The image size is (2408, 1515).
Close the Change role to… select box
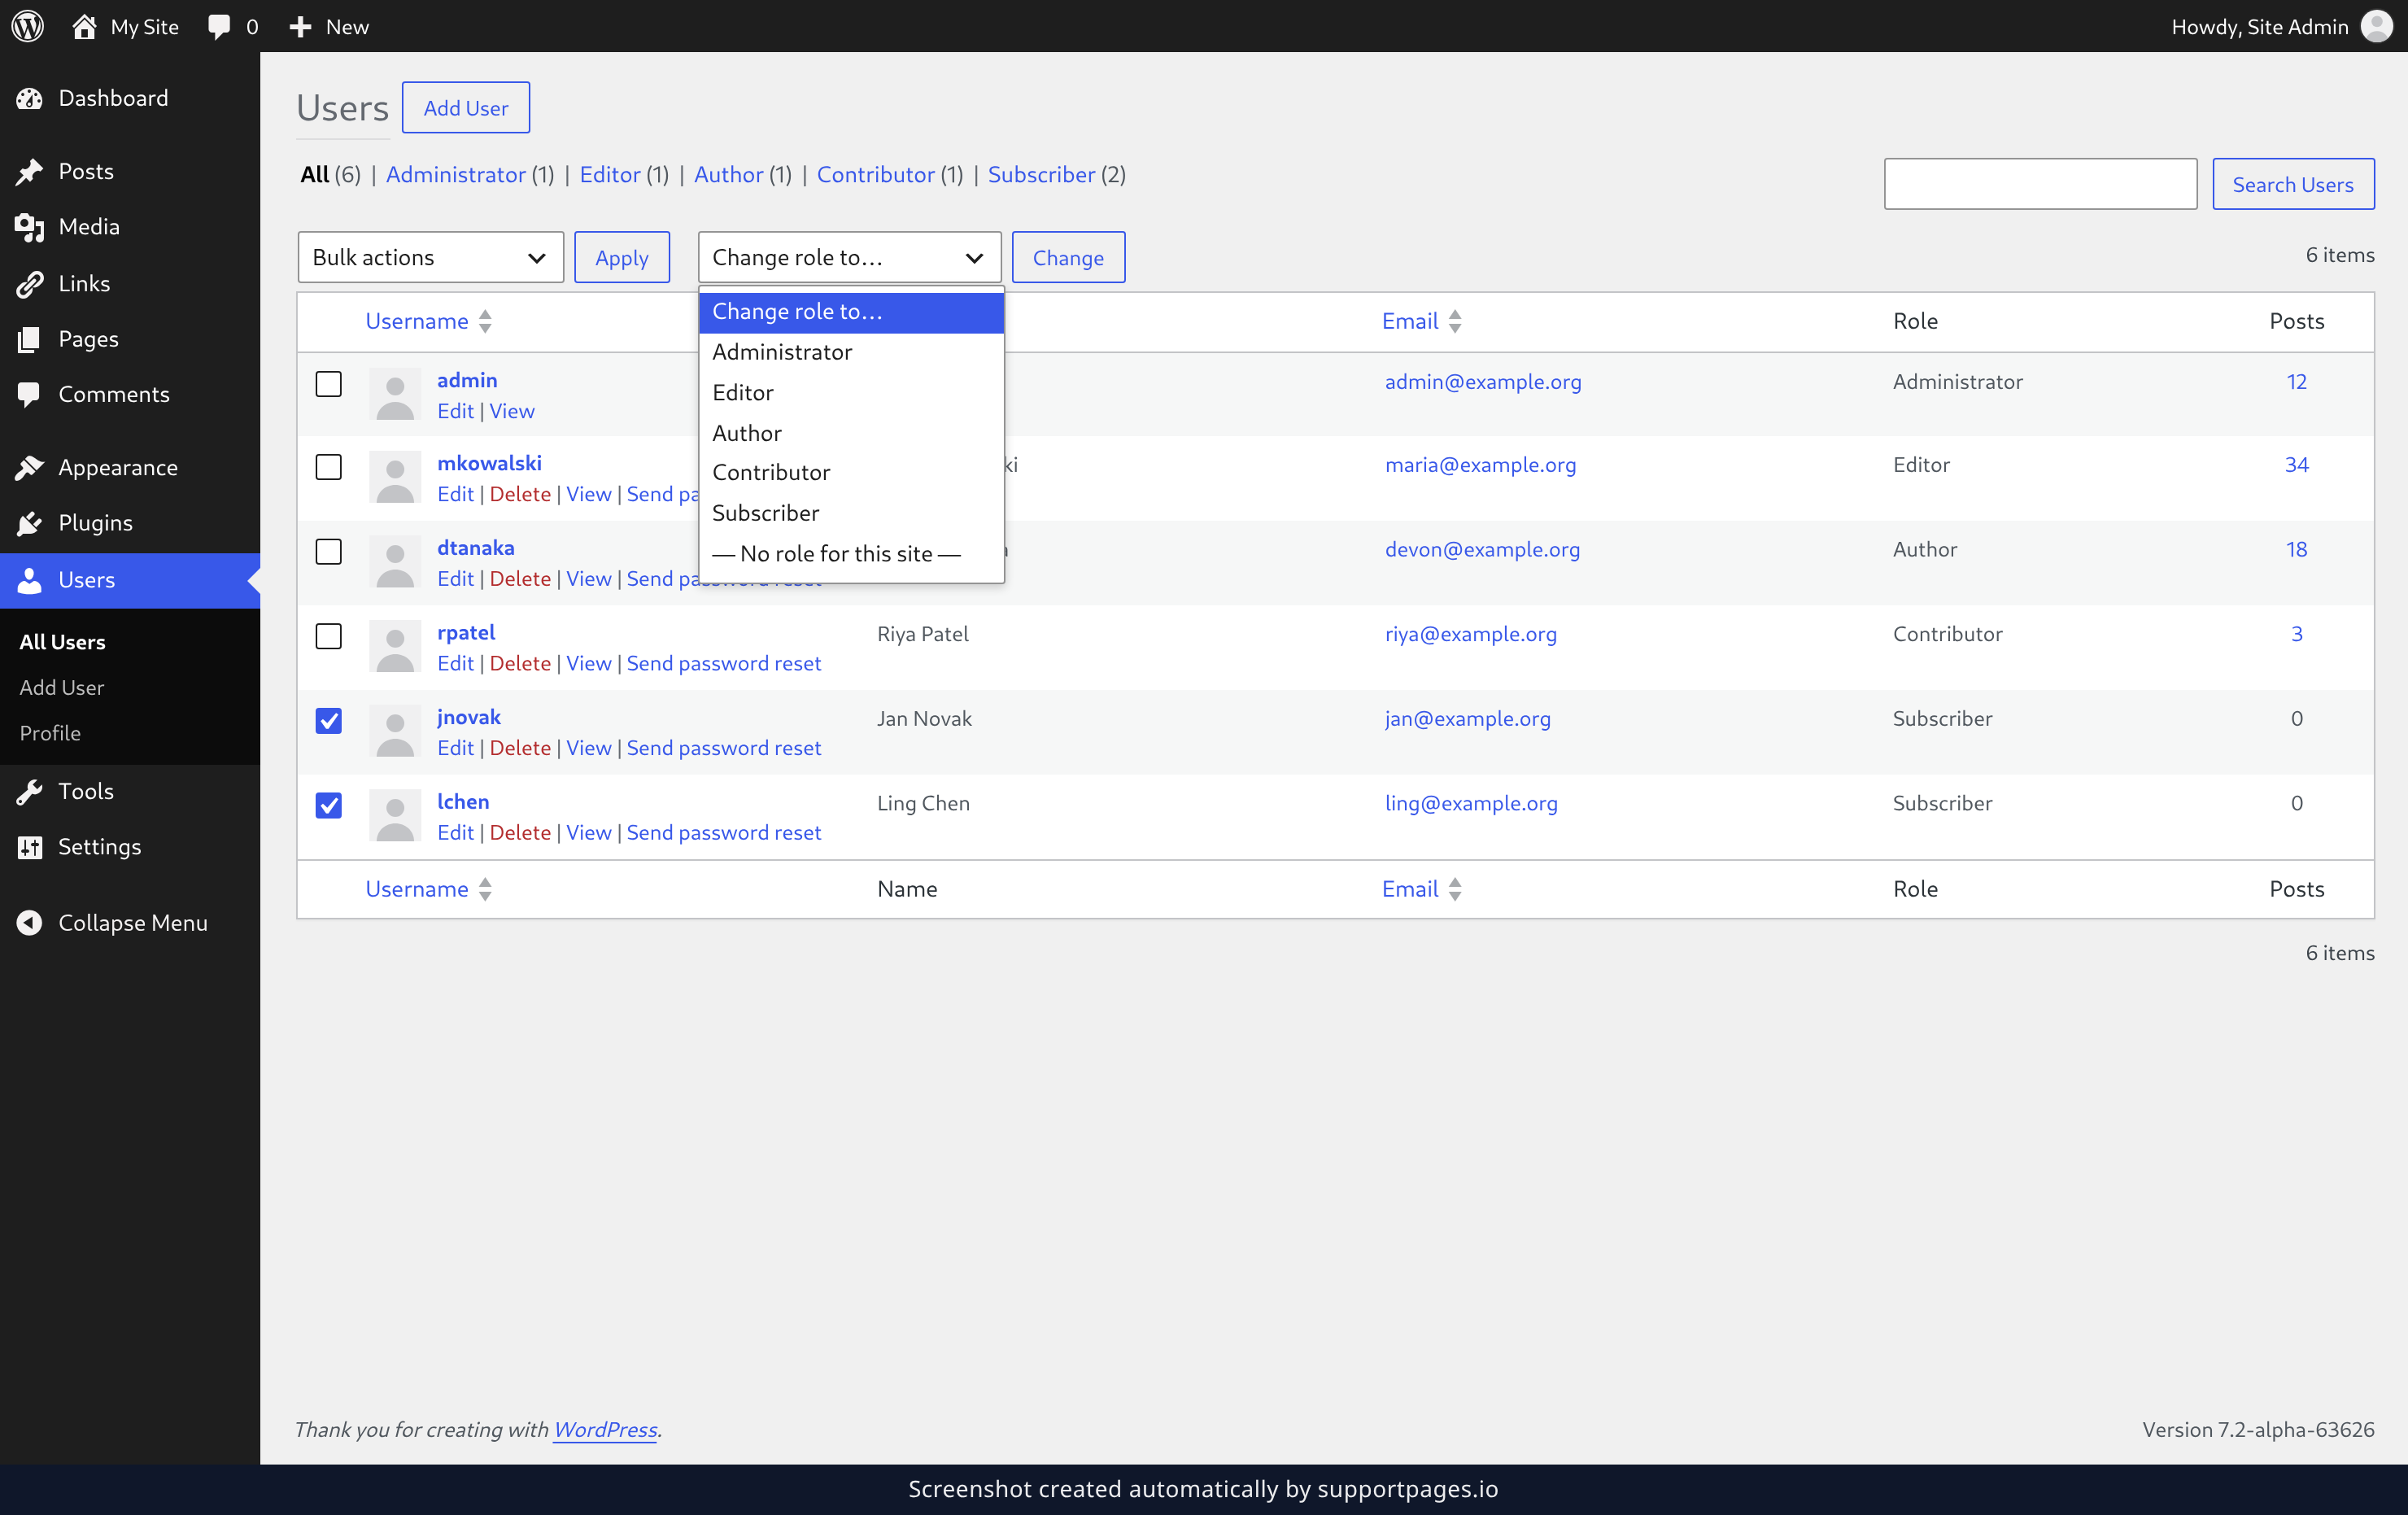pyautogui.click(x=849, y=258)
